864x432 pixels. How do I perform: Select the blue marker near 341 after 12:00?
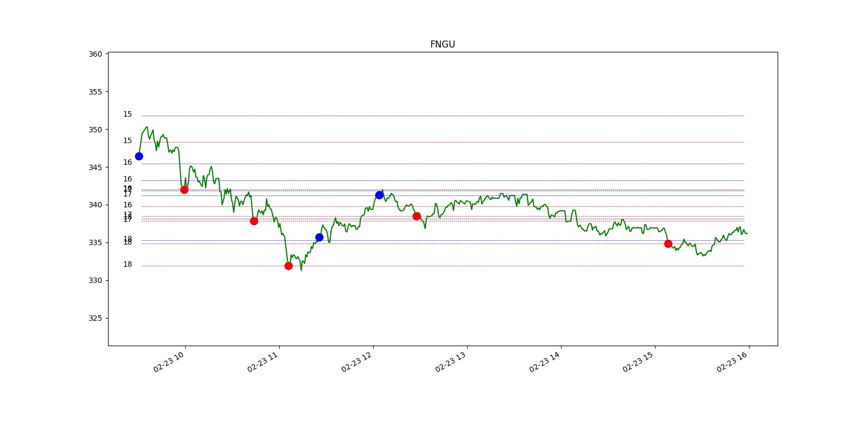point(379,195)
